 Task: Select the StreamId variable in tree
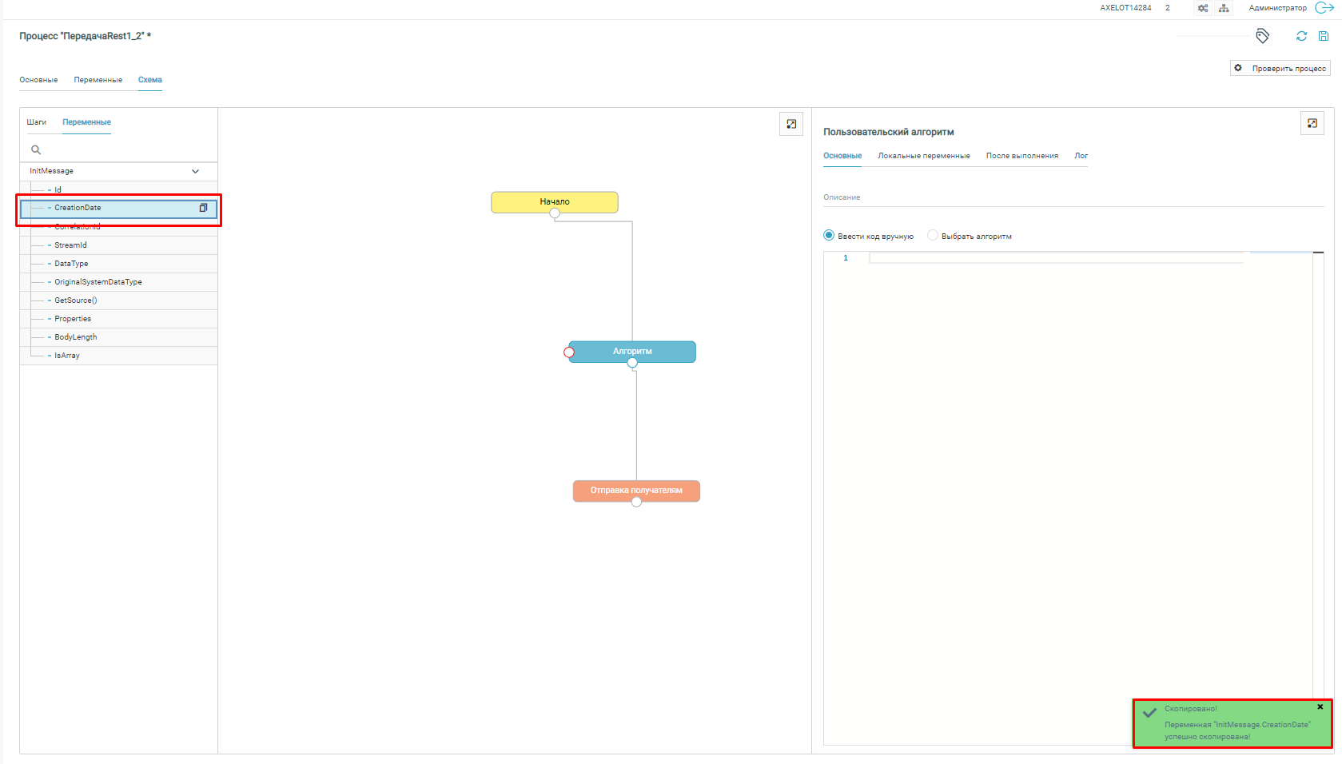[70, 245]
